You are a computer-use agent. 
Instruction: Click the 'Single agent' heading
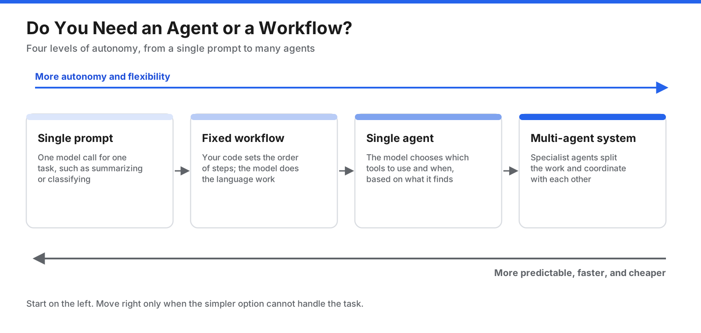(x=400, y=138)
